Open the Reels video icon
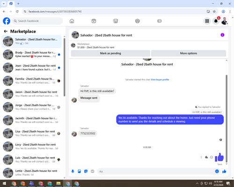Screen dimensions: 234x187 (94, 21)
